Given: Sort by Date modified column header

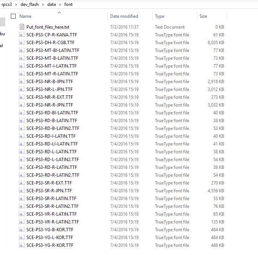Looking at the screenshot, I should [x=124, y=16].
